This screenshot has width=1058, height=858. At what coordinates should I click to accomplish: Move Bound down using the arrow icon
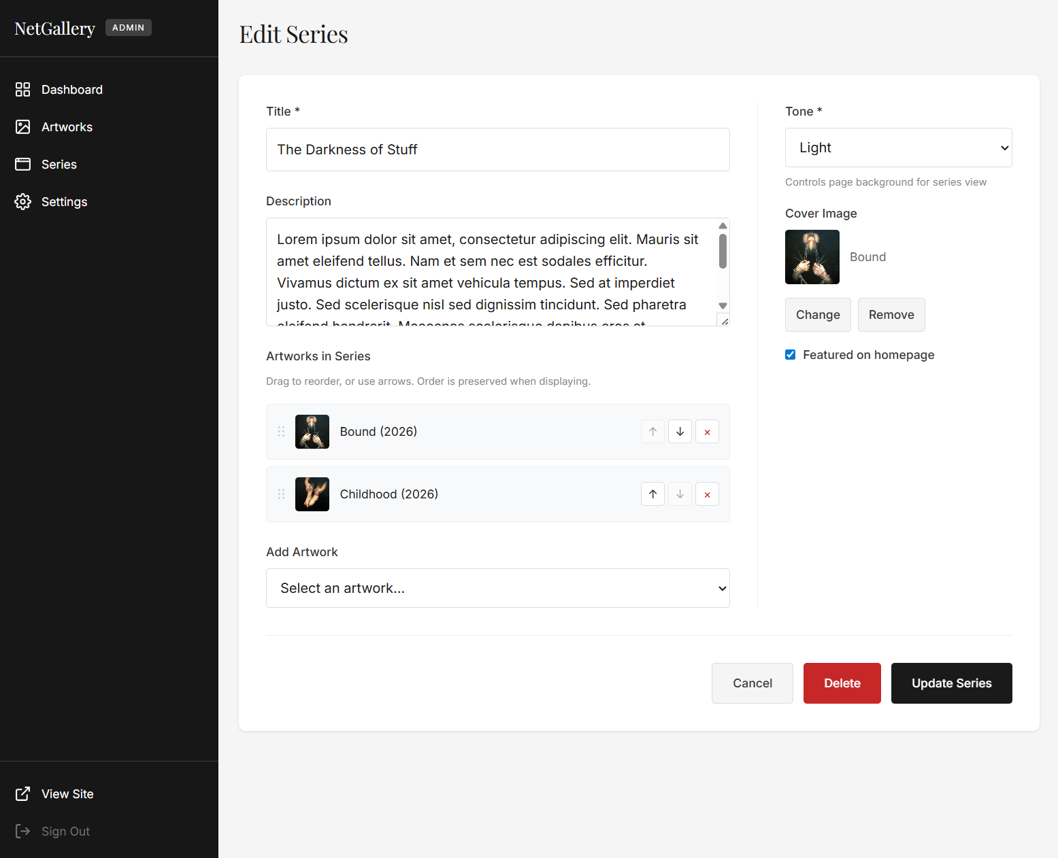click(x=680, y=431)
